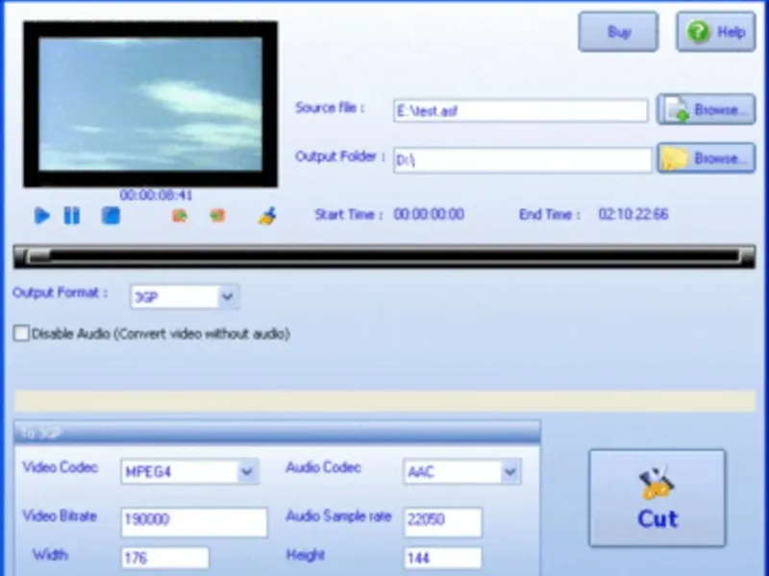Browse for the output folder
This screenshot has width=769, height=576.
(707, 157)
